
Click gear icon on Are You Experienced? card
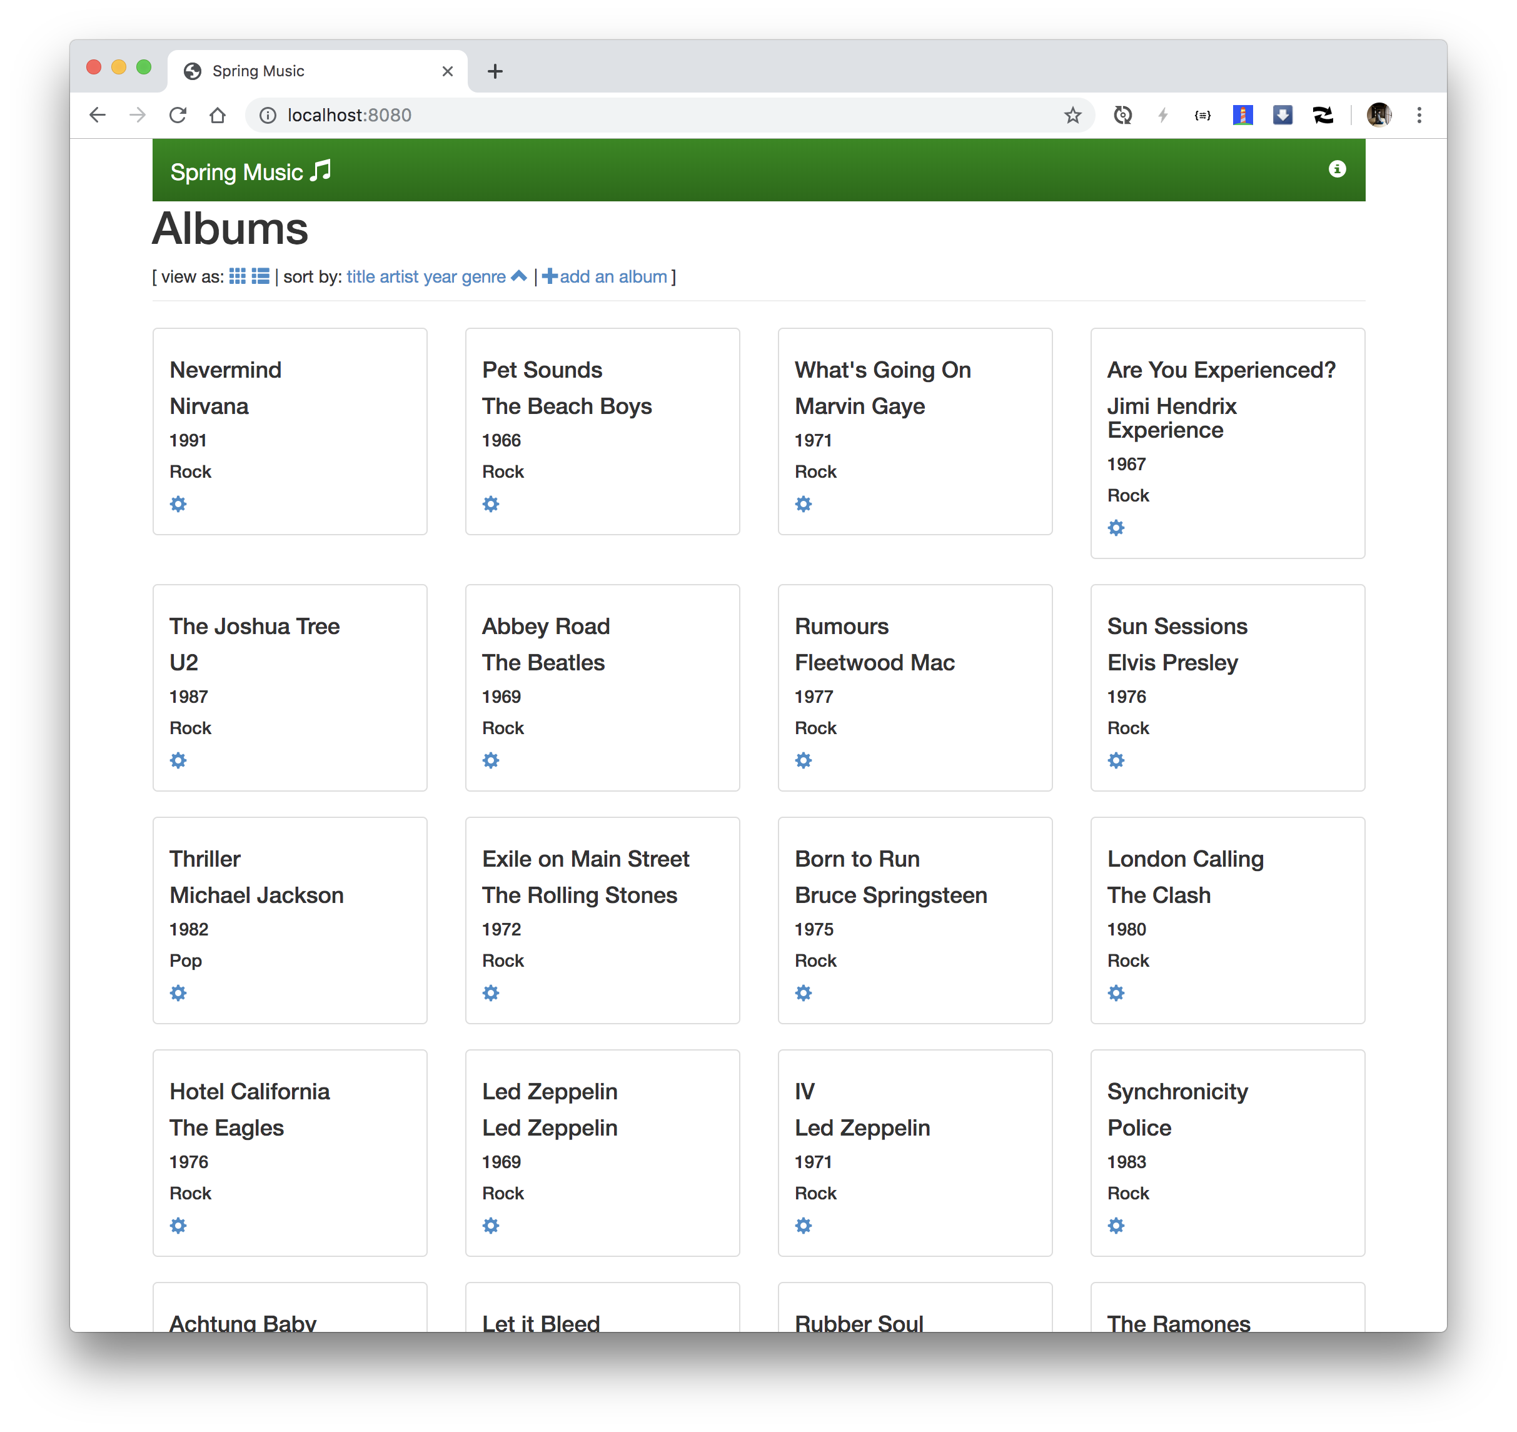pyautogui.click(x=1116, y=528)
